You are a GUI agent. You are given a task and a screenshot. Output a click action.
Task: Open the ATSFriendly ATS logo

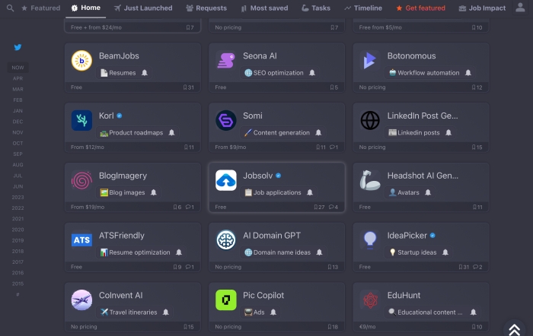[x=81, y=240]
